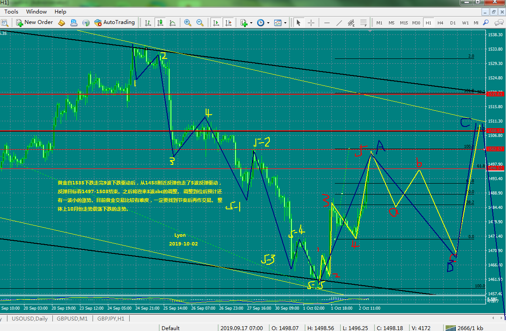The height and width of the screenshot is (331, 506).
Task: Open the Window menu
Action: [x=37, y=12]
